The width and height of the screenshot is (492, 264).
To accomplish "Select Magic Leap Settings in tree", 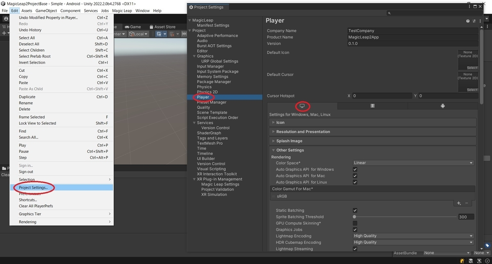I will (x=220, y=184).
